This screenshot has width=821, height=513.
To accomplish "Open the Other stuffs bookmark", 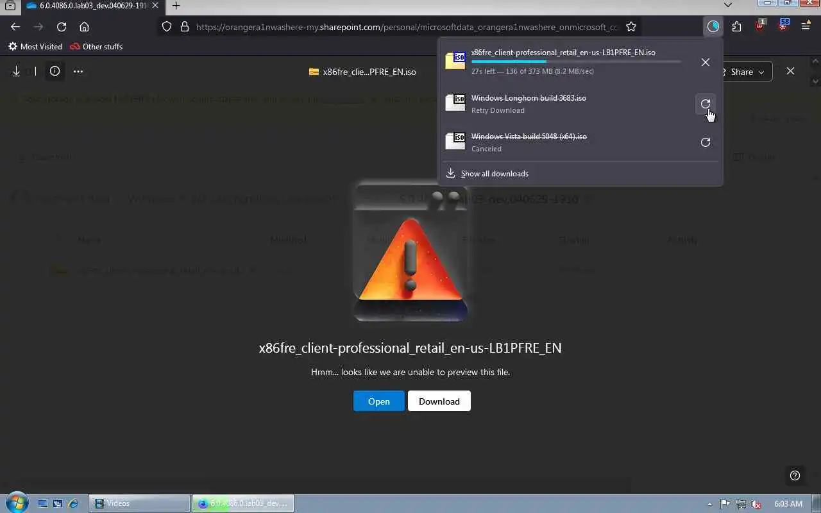I will 96,47.
